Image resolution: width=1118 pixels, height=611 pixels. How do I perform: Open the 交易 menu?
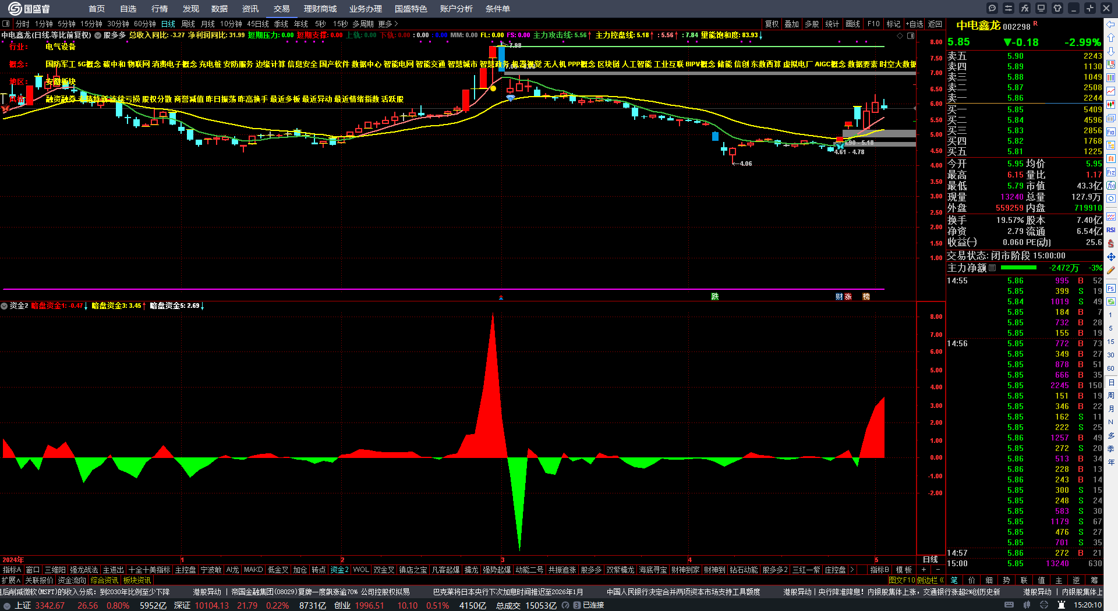click(x=282, y=9)
